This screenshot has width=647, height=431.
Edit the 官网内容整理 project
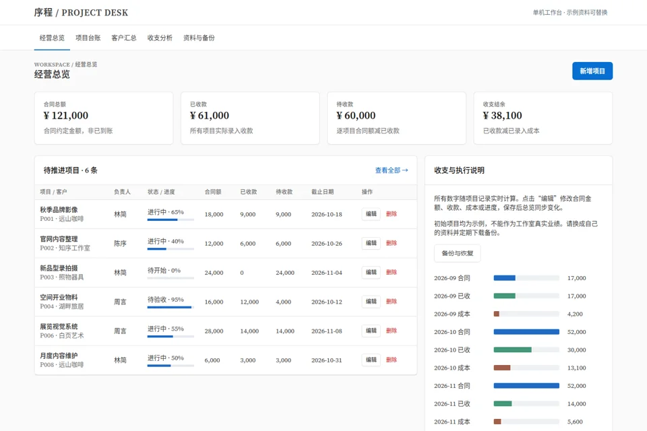pos(371,243)
